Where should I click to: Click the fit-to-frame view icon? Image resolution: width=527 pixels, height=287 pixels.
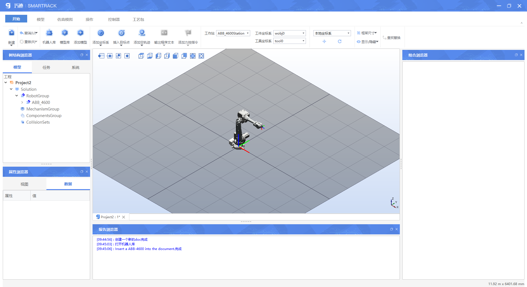(193, 56)
